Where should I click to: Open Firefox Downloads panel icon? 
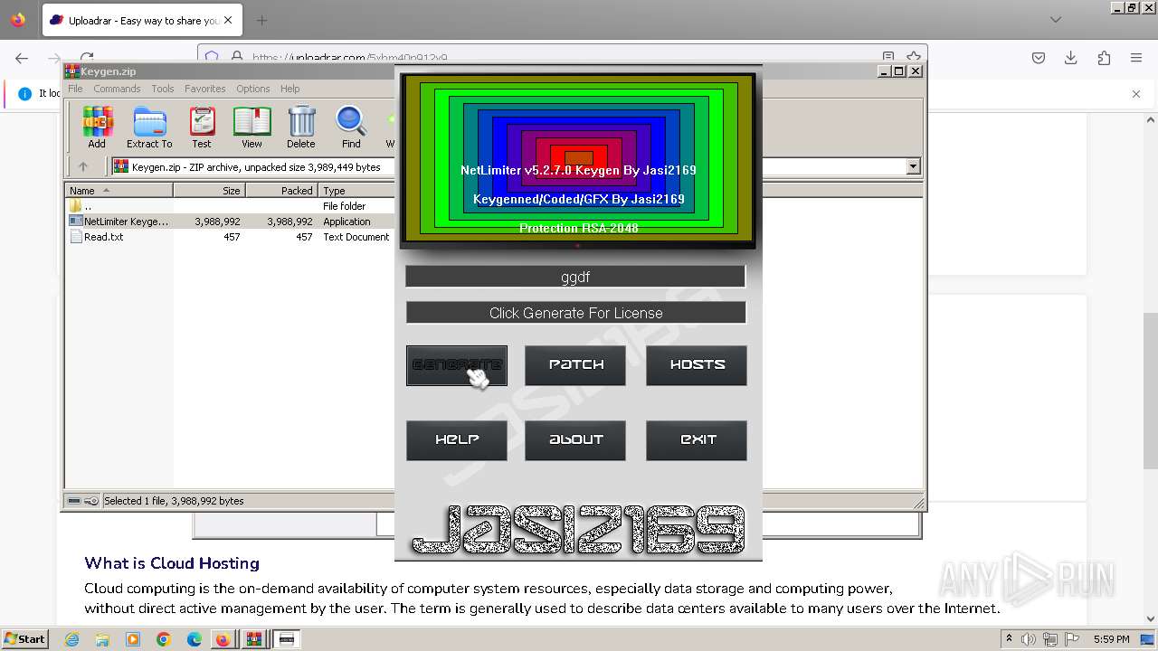pos(1071,58)
